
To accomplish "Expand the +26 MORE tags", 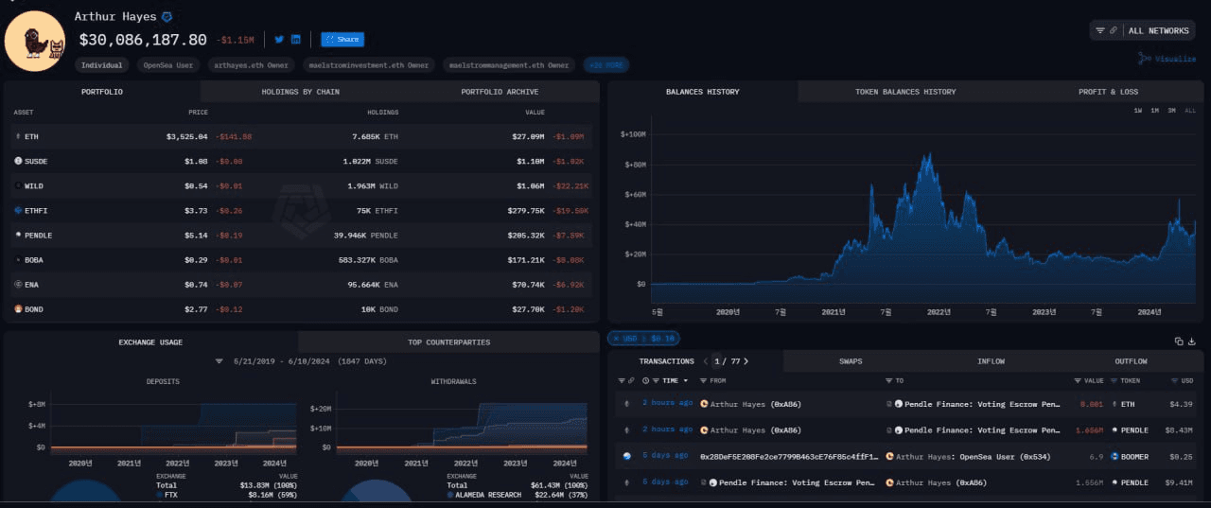I will click(x=606, y=65).
